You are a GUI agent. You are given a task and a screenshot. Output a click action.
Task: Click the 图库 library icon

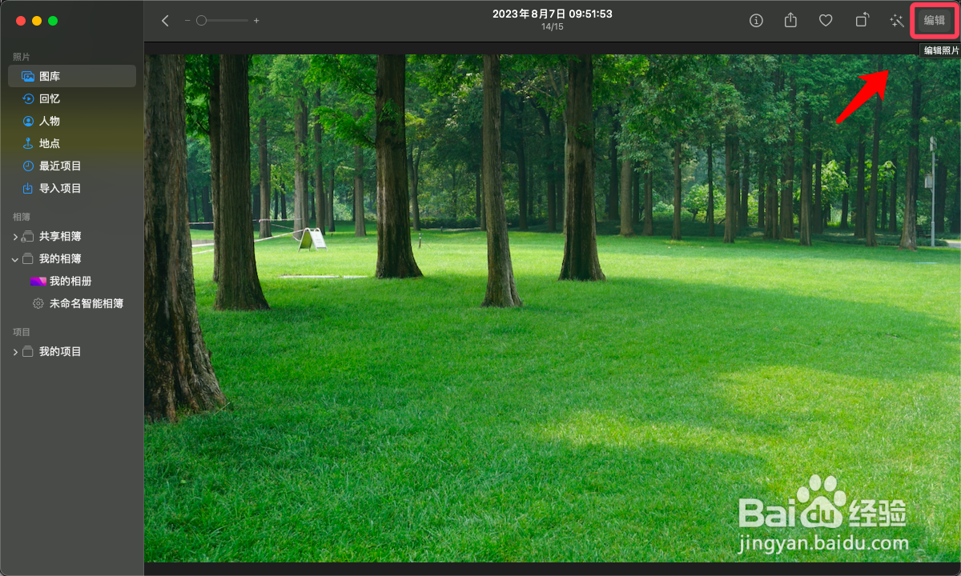pyautogui.click(x=28, y=76)
